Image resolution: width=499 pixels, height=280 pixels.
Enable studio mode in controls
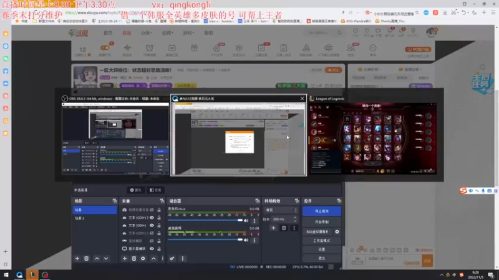point(321,241)
